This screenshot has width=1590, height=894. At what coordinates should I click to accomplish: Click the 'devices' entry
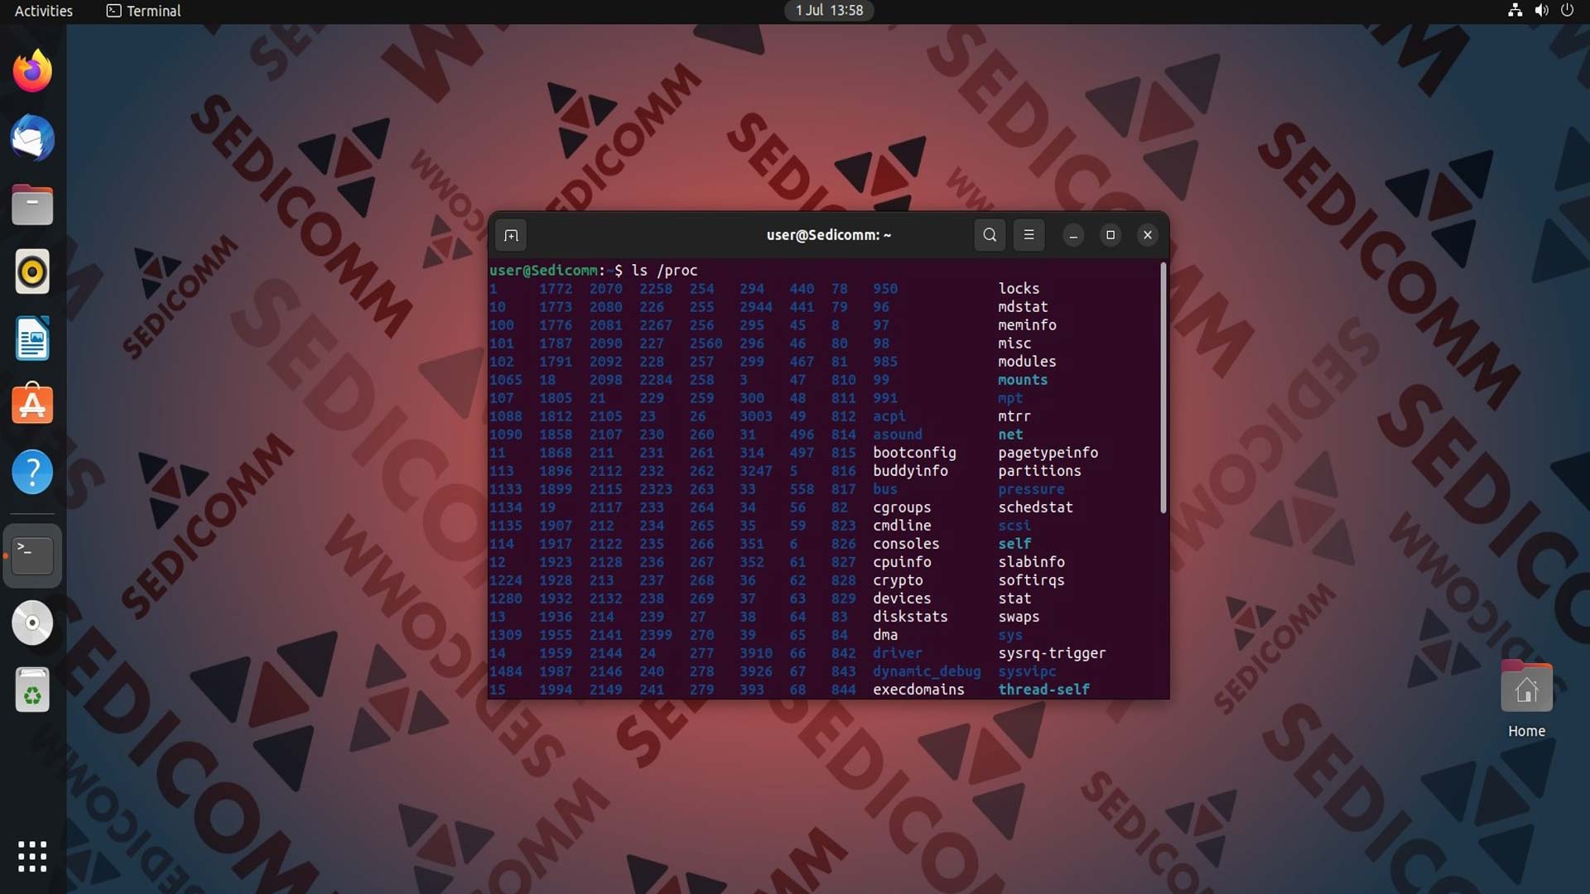pos(902,598)
